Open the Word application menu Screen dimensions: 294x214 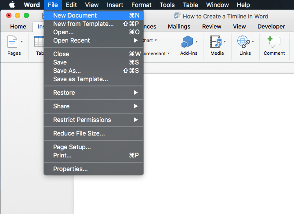(32, 5)
